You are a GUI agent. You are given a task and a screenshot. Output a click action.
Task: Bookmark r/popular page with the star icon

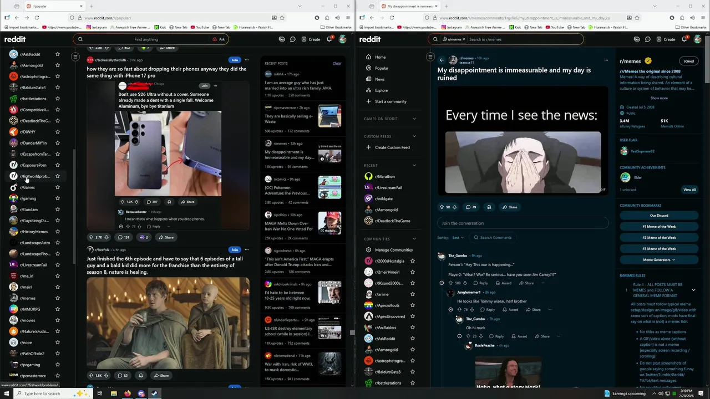tap(282, 18)
